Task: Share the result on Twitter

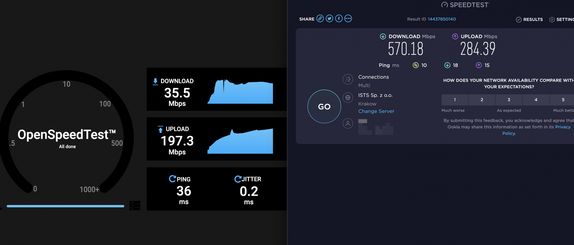Action: pos(329,19)
